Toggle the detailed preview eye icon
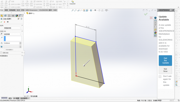The width and height of the screenshot is (180, 102). pyautogui.click(x=8, y=22)
